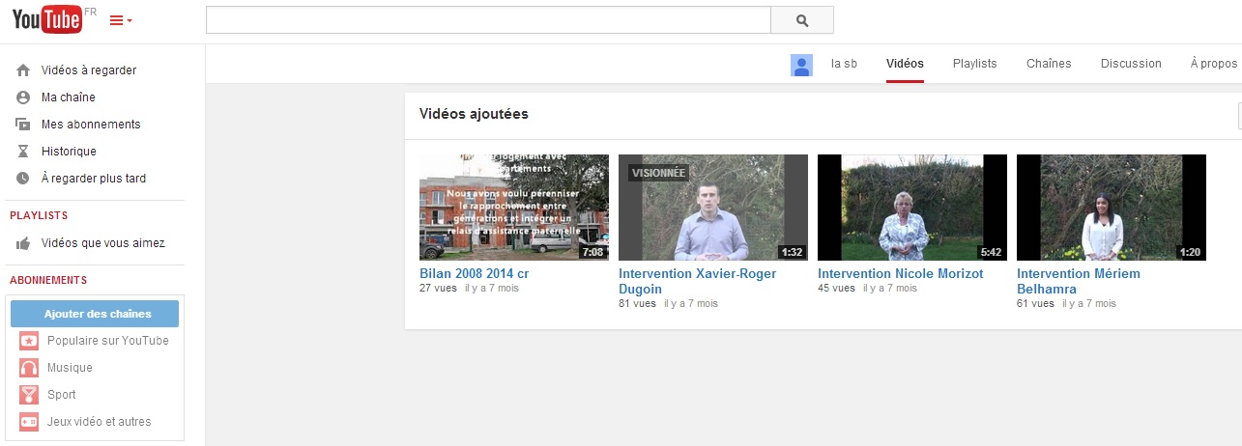Click the Ajouter des chaînes button
The image size is (1242, 446).
[95, 314]
